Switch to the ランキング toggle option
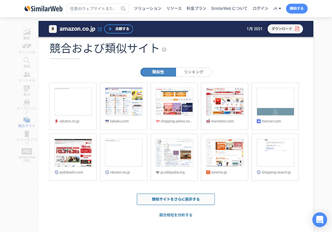 click(x=193, y=72)
